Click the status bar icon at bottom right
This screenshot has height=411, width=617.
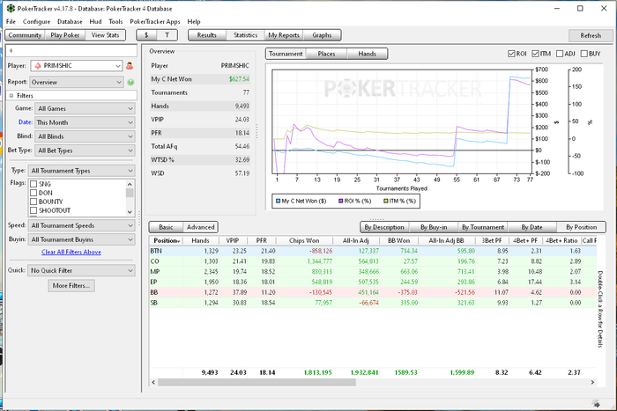(x=596, y=404)
